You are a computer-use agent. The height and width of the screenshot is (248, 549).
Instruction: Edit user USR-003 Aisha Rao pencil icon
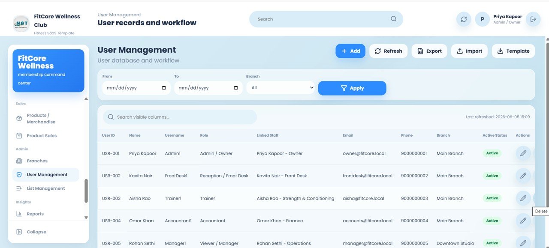tap(523, 198)
